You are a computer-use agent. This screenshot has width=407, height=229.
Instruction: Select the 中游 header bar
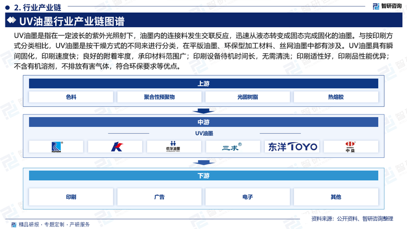point(203,122)
